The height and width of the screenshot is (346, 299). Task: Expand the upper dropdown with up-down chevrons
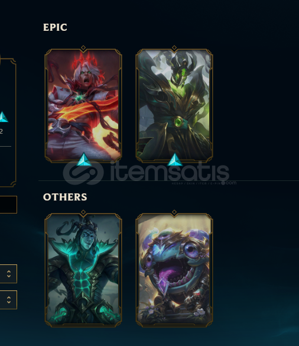coord(8,274)
